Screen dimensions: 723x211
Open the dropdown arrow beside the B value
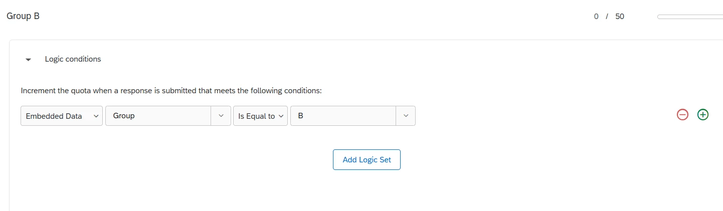[406, 116]
